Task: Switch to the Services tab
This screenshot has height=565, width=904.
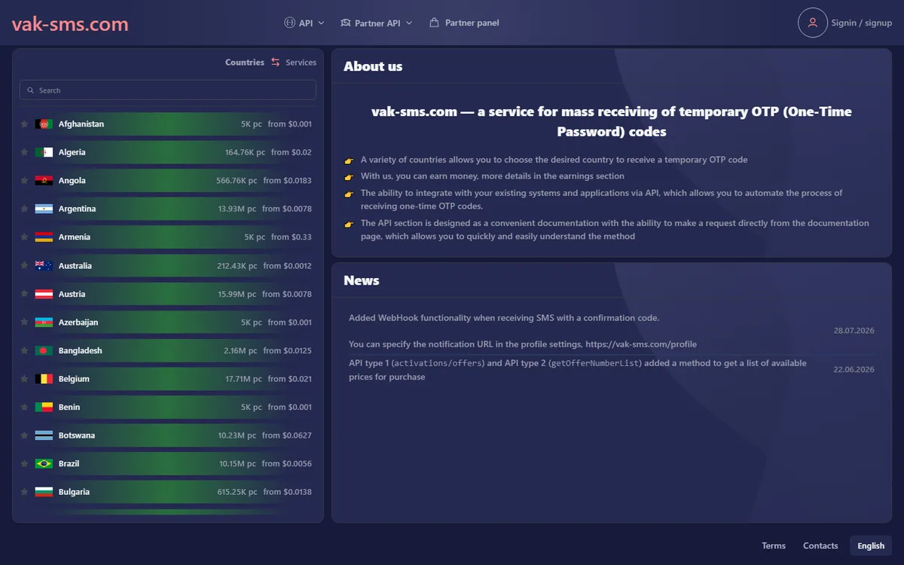Action: pos(301,63)
